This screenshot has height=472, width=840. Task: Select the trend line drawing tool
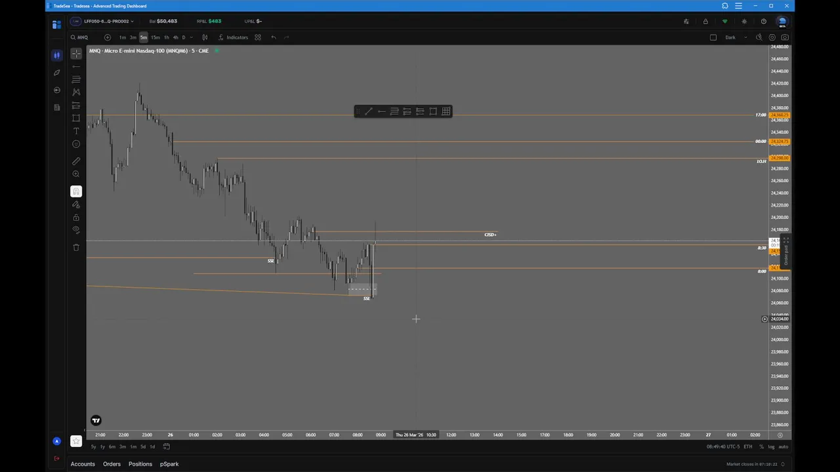[x=76, y=66]
